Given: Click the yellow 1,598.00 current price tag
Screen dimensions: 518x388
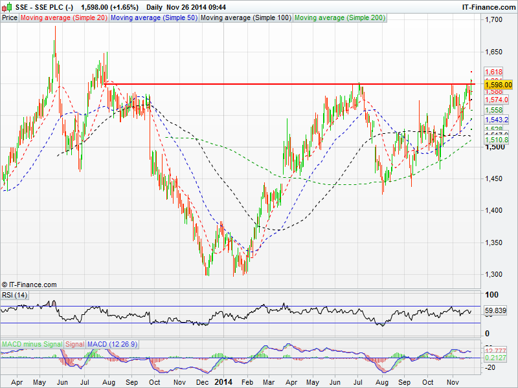Looking at the screenshot, I should pos(498,85).
